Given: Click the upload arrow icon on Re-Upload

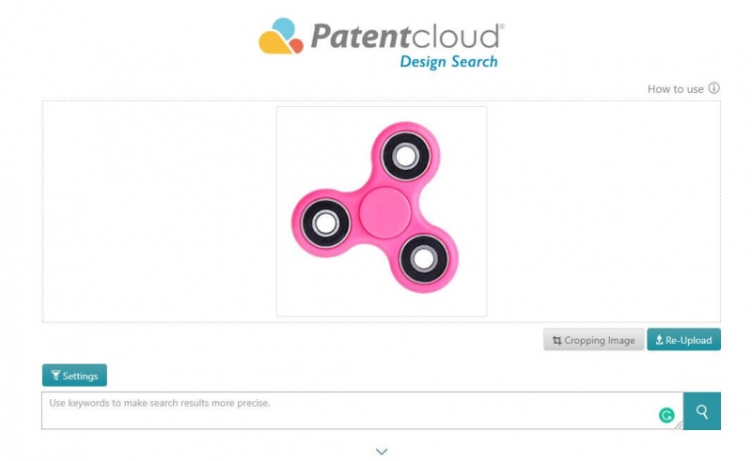Looking at the screenshot, I should (660, 340).
